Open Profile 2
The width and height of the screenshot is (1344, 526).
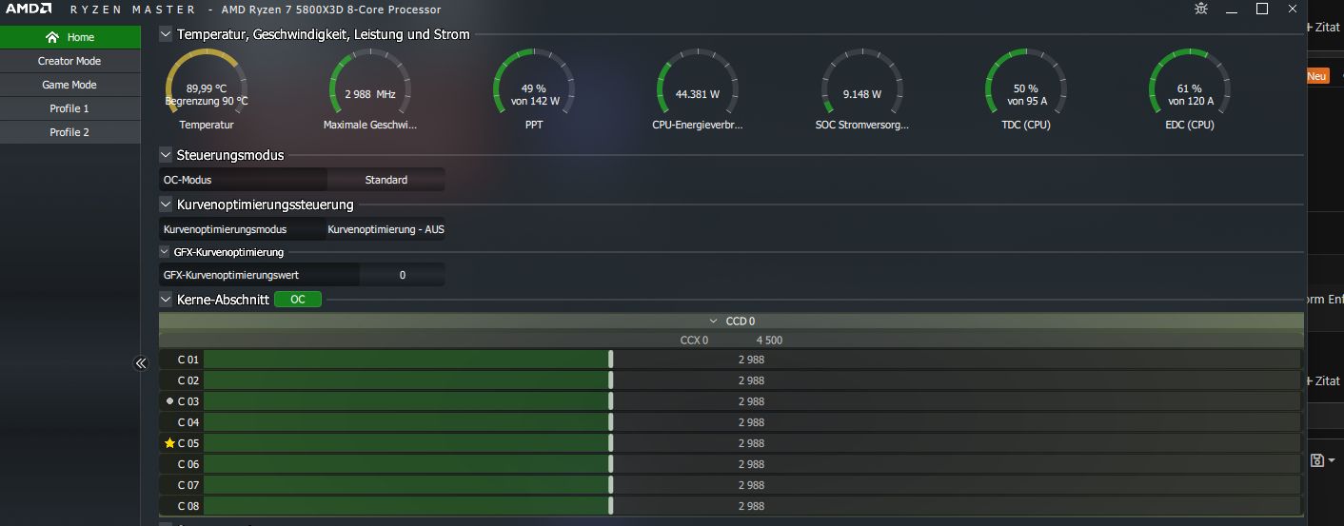click(70, 132)
